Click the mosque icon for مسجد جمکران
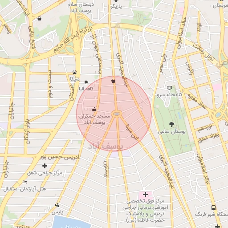 point(94,109)
